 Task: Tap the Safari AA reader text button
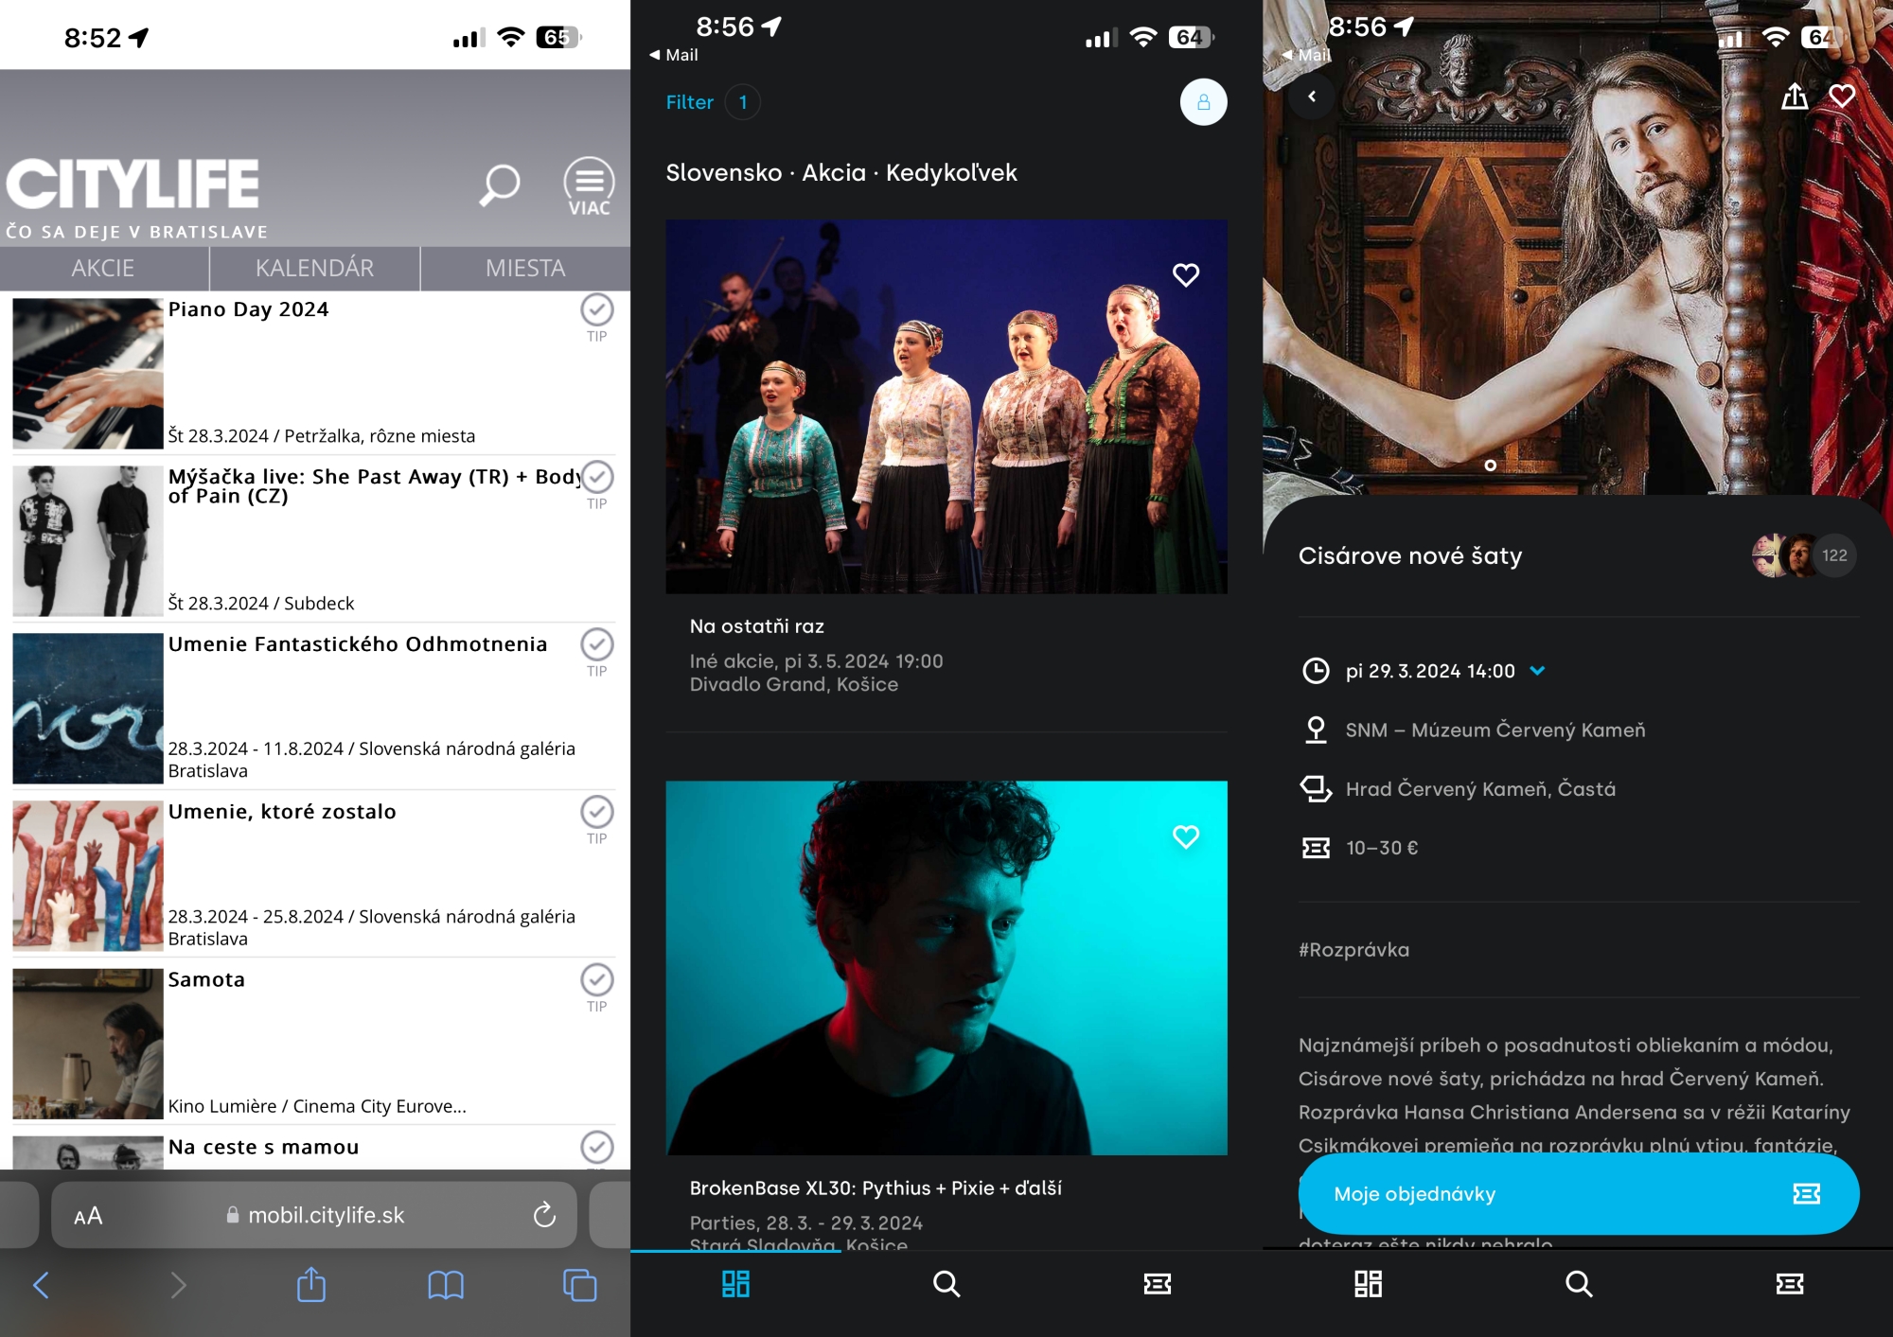(88, 1216)
